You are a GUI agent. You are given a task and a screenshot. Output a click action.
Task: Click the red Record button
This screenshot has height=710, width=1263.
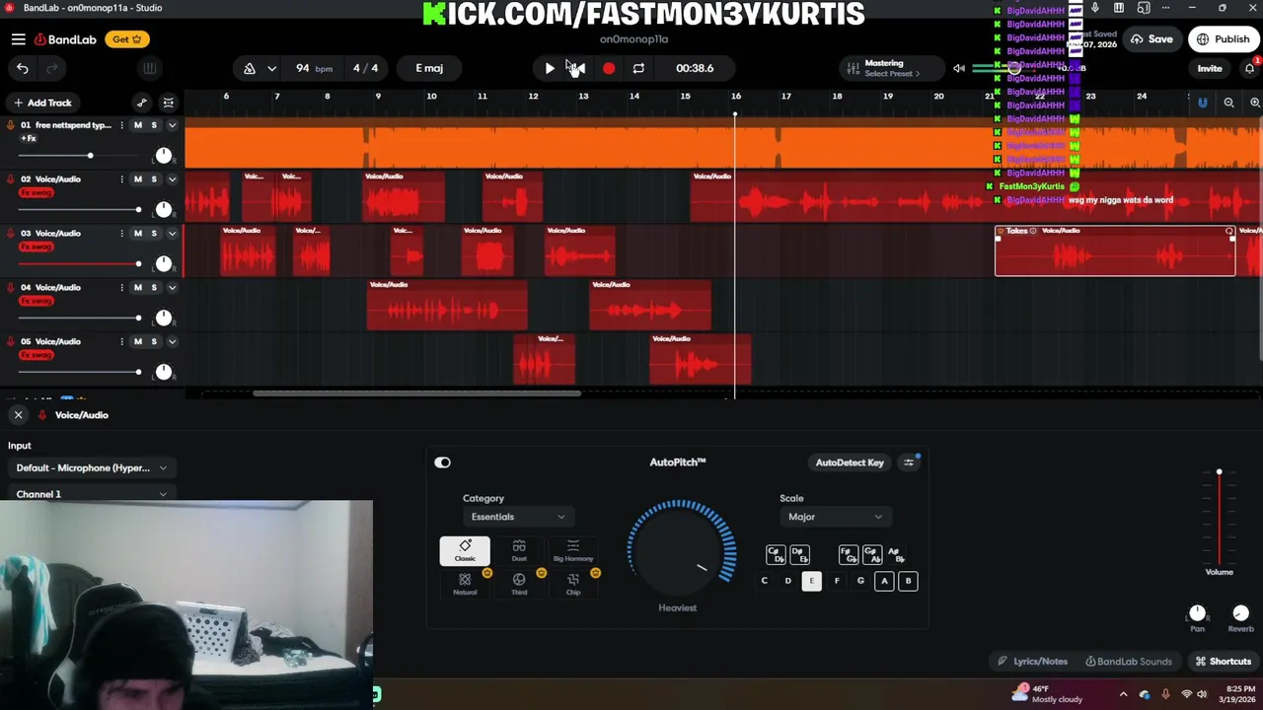click(x=609, y=68)
